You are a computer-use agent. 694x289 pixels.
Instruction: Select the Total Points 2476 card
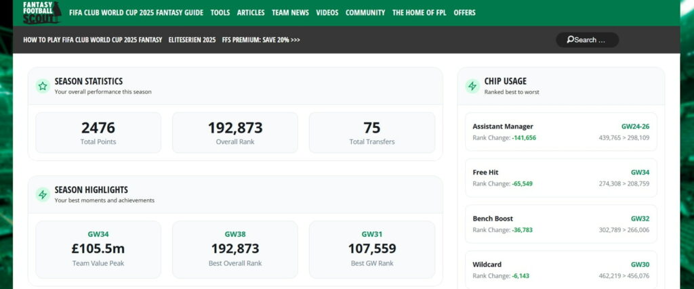[x=98, y=133]
